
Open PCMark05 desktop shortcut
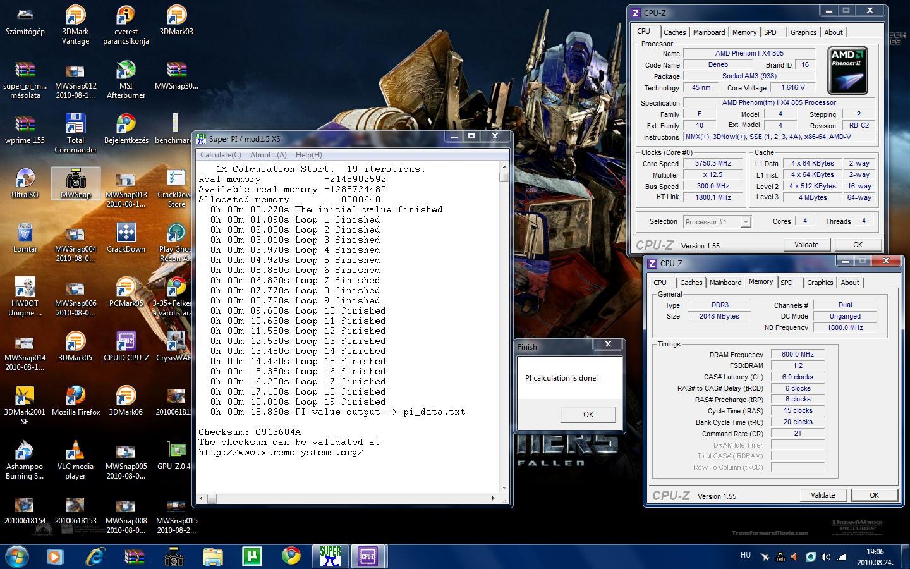126,291
